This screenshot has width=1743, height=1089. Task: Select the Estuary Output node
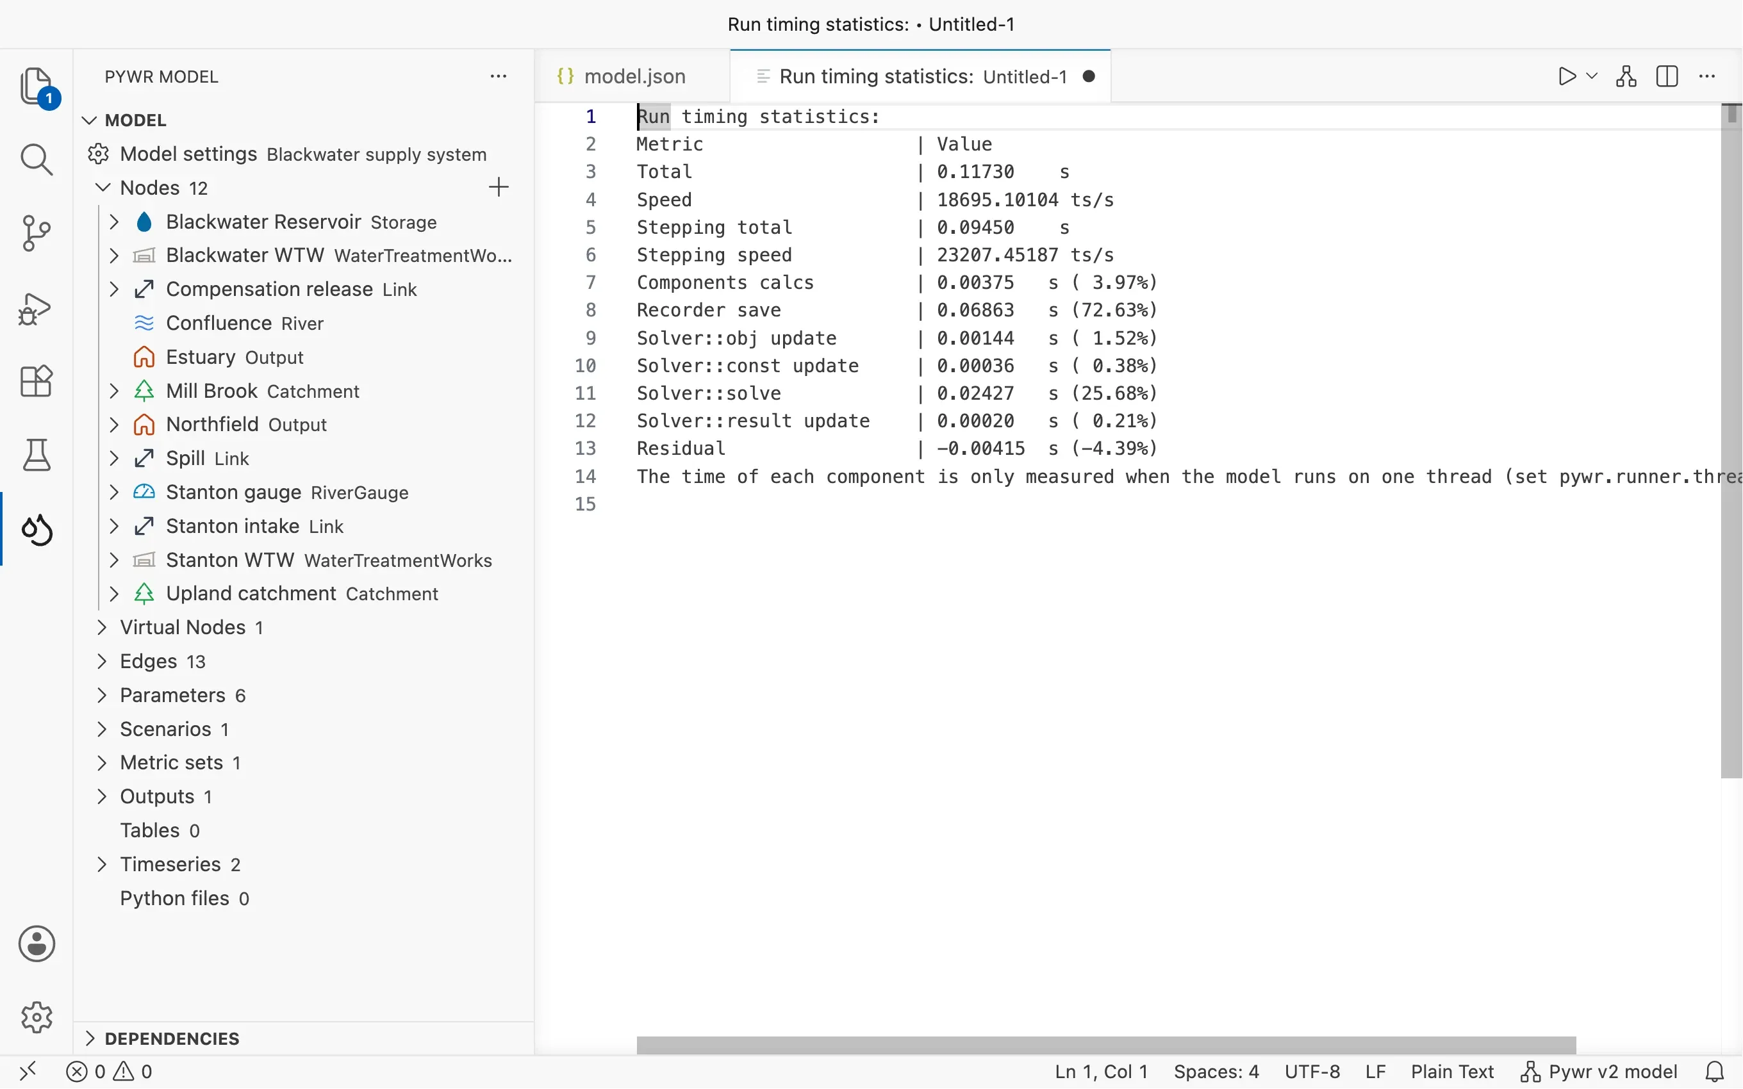coord(302,357)
